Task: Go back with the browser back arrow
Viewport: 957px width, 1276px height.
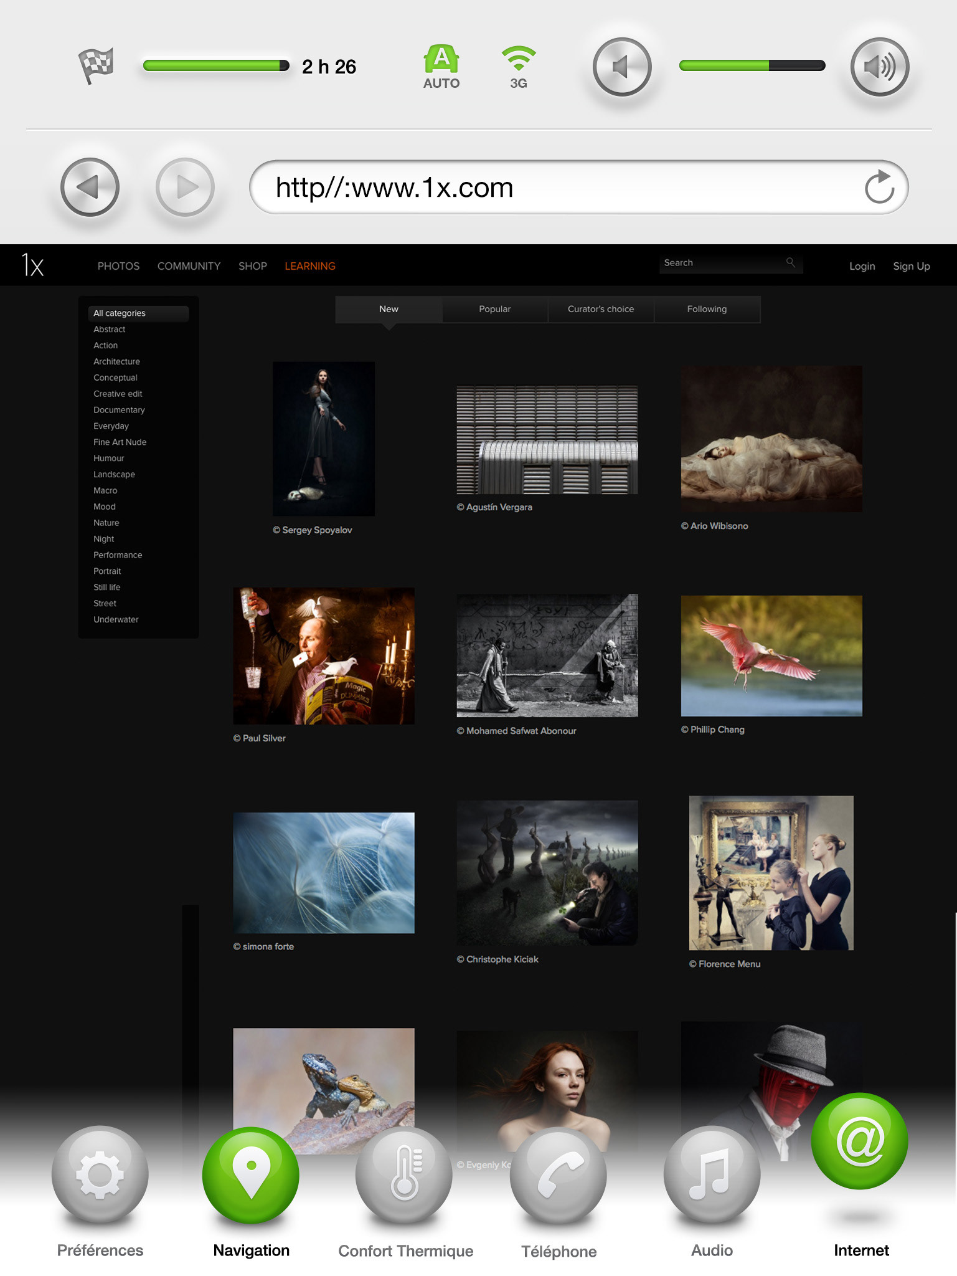Action: coord(90,187)
